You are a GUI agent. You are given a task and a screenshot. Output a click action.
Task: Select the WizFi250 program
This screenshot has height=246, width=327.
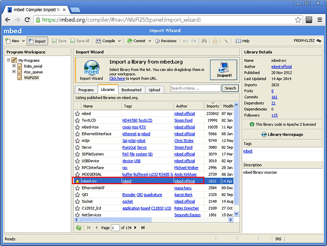[31, 78]
